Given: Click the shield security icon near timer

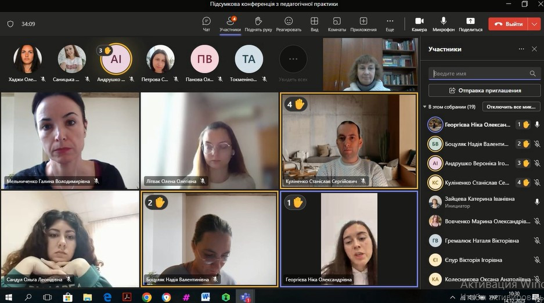Looking at the screenshot, I should point(10,24).
